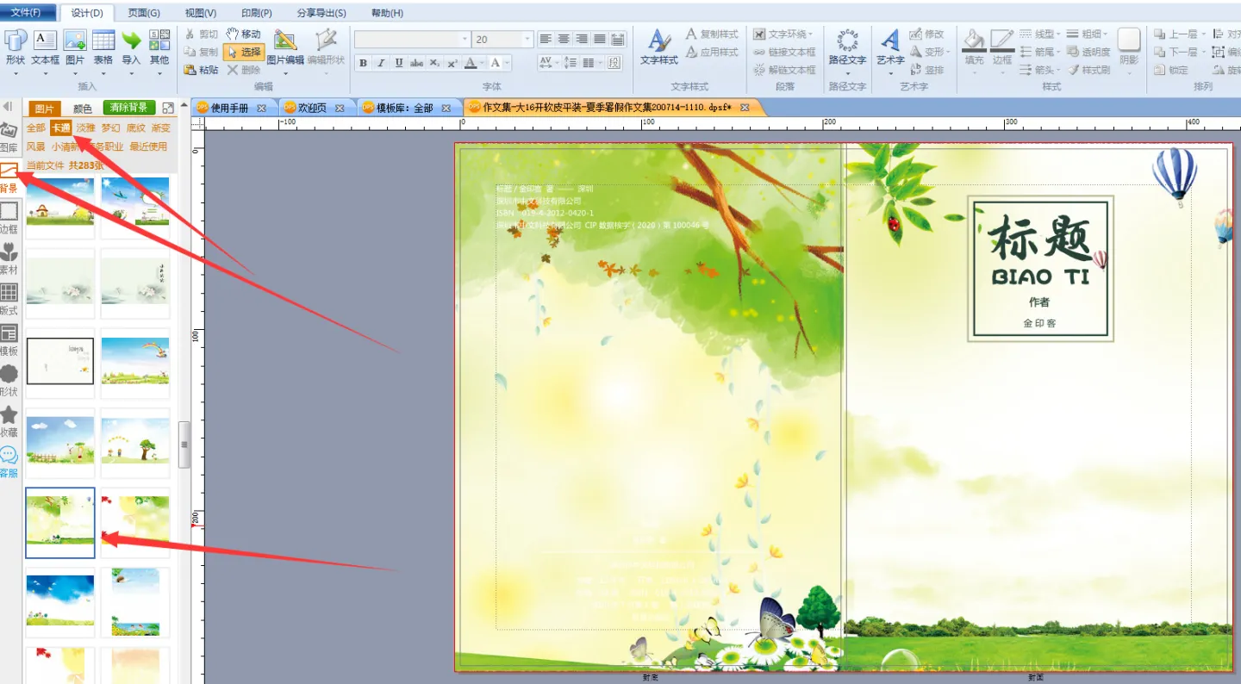Viewport: 1241px width, 684px height.
Task: Apply strikethrough abc formatting
Action: point(417,63)
